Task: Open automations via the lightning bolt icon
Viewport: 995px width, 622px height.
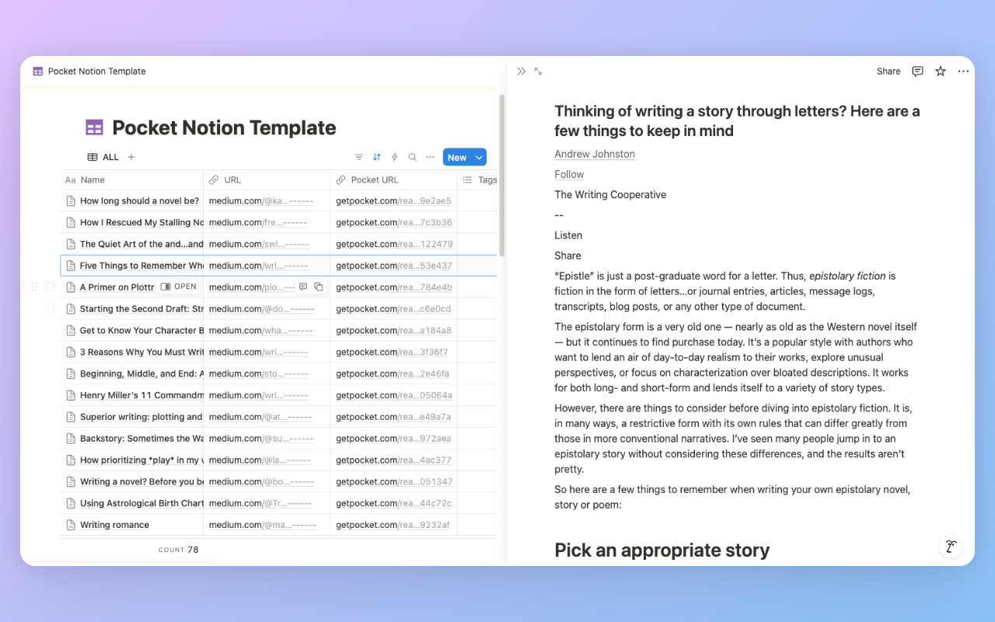Action: click(395, 157)
